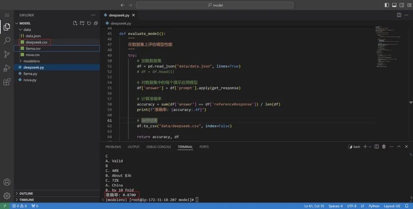The height and width of the screenshot is (209, 413).
Task: Open the terminal launch profile dropdown
Action: tap(370, 147)
